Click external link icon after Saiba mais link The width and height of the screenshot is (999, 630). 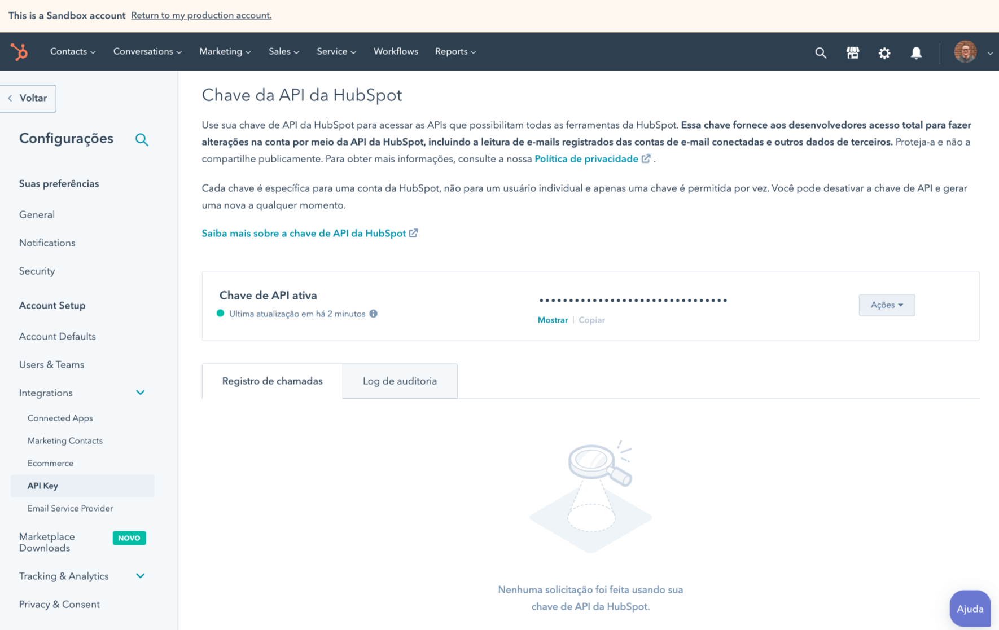(414, 233)
